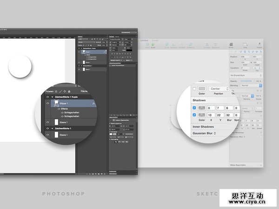Screen dimensions: 279x209
Task: Select the first Schlagschatten effect entry
Action: (71, 113)
